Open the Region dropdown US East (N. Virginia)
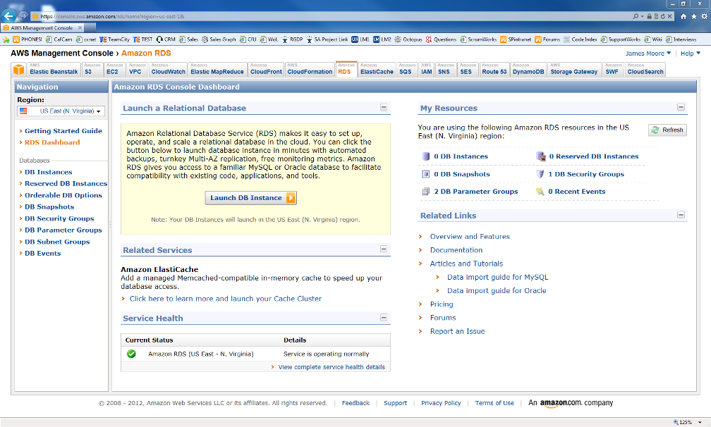 61,111
